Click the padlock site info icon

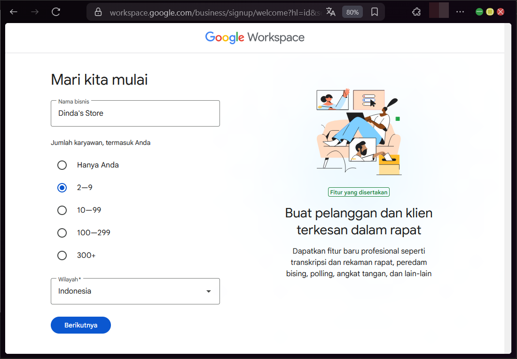98,12
